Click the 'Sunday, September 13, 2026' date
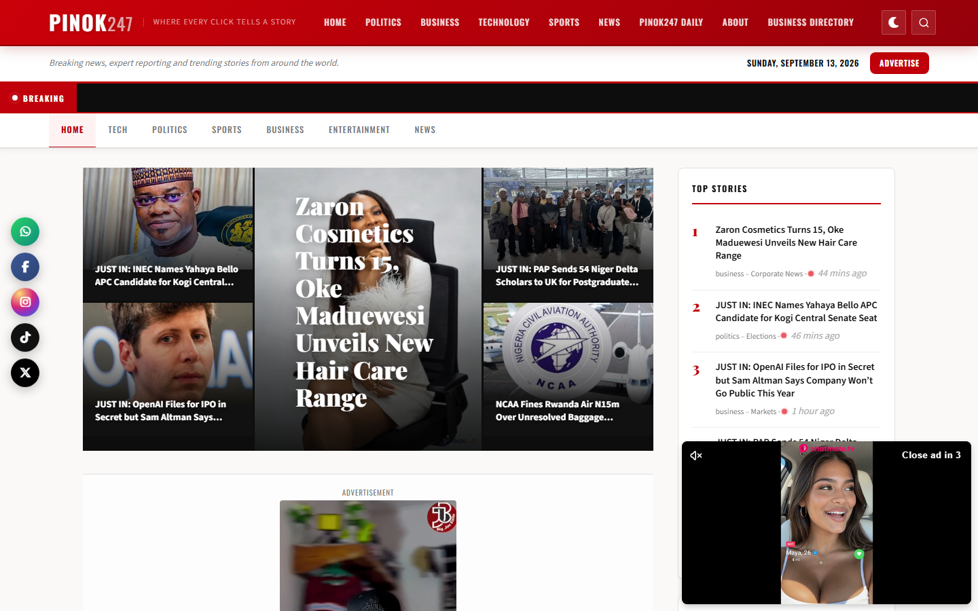 [803, 63]
